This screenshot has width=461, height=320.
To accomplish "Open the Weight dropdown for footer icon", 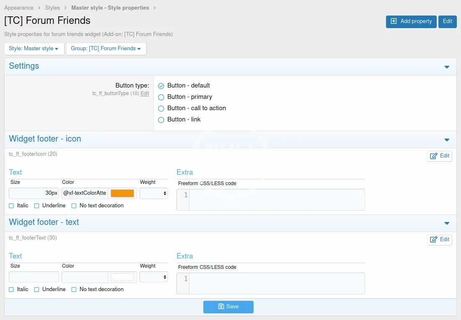I will [153, 193].
